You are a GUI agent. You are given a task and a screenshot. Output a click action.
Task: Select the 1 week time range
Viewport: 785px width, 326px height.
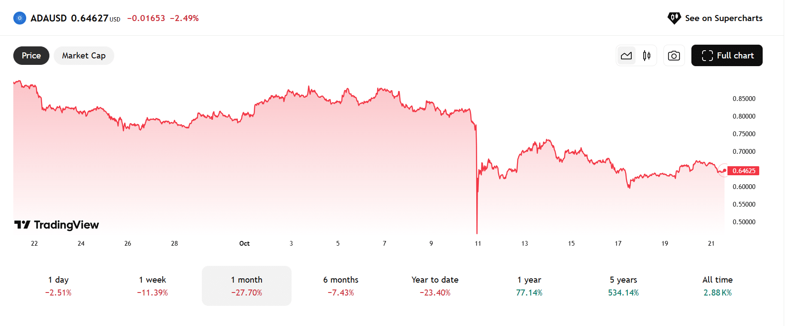152,286
